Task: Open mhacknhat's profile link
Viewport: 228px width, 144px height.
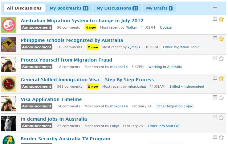Action: [x=137, y=86]
